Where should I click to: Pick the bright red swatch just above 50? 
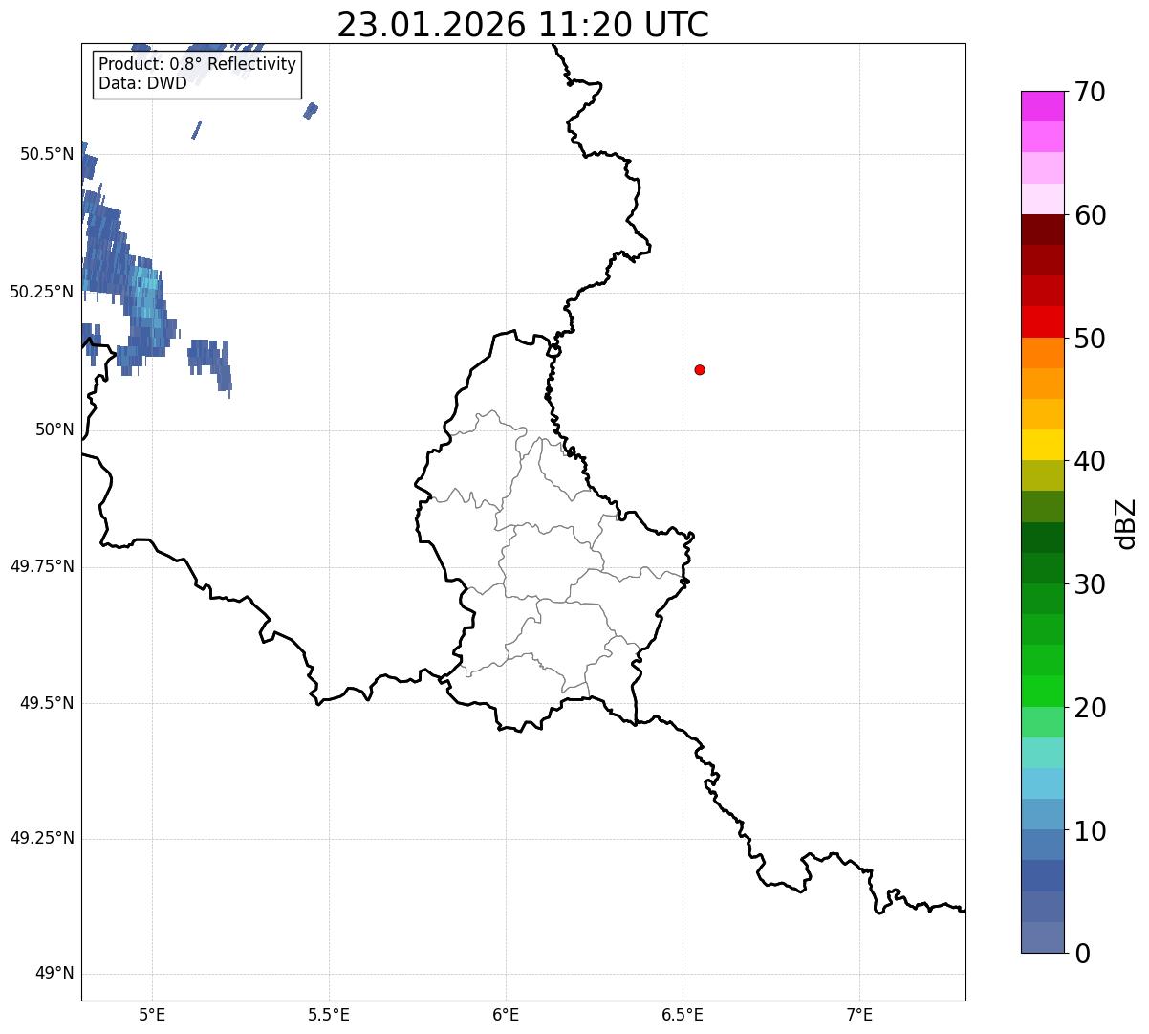(1043, 321)
